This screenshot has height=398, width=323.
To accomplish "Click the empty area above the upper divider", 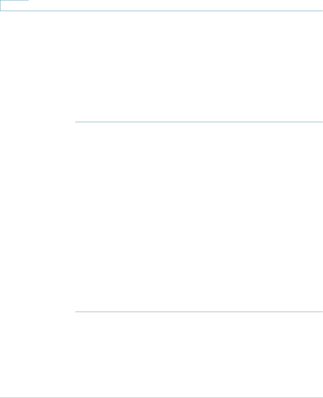I will click(199, 66).
